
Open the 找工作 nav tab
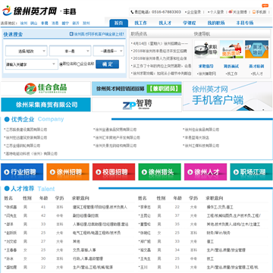point(140,23)
